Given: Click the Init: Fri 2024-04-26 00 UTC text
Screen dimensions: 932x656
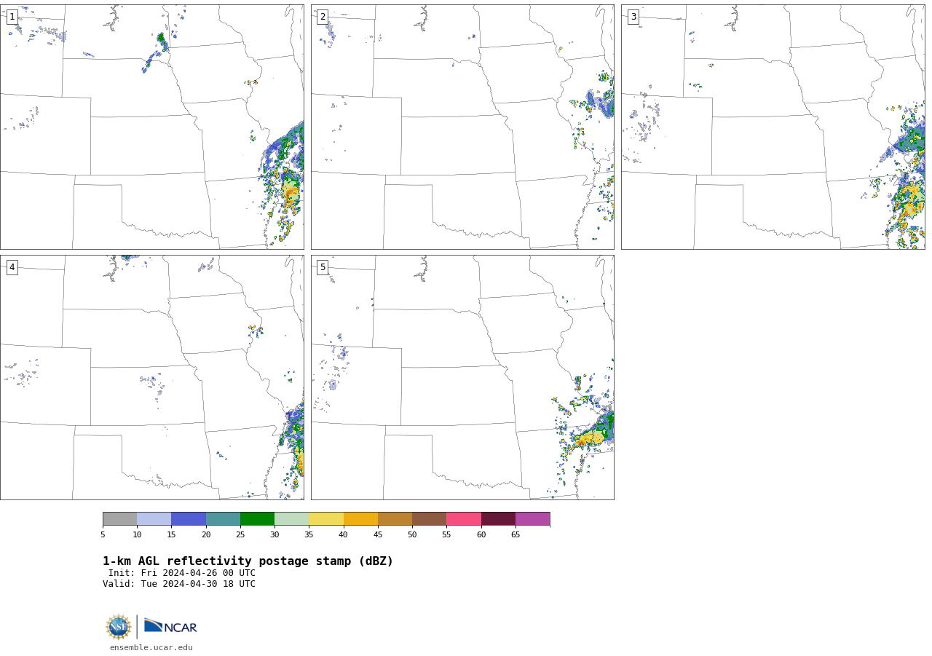Looking at the screenshot, I should [x=182, y=573].
